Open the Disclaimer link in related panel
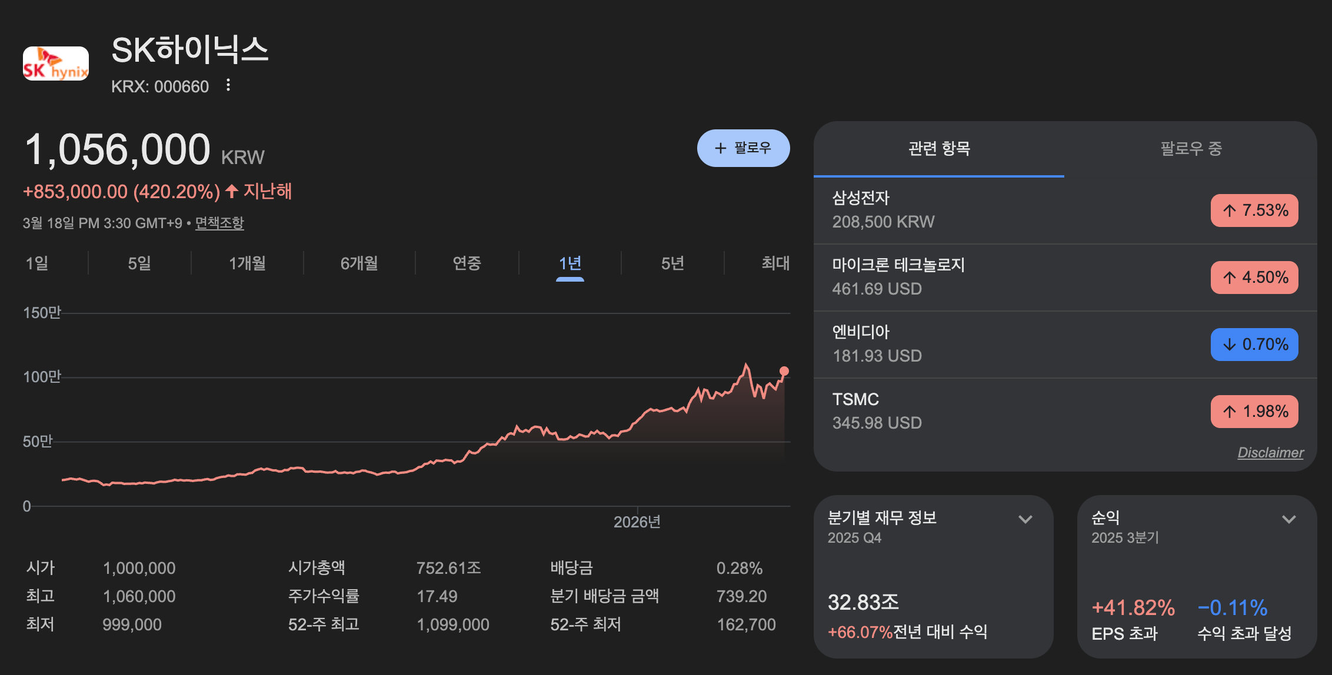The width and height of the screenshot is (1332, 675). tap(1270, 453)
